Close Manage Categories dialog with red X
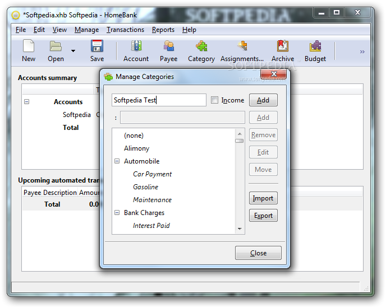 (x=273, y=74)
